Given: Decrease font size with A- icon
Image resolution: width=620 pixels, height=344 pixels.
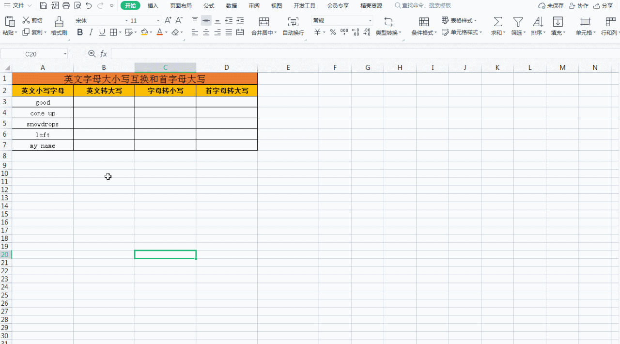Looking at the screenshot, I should 179,20.
